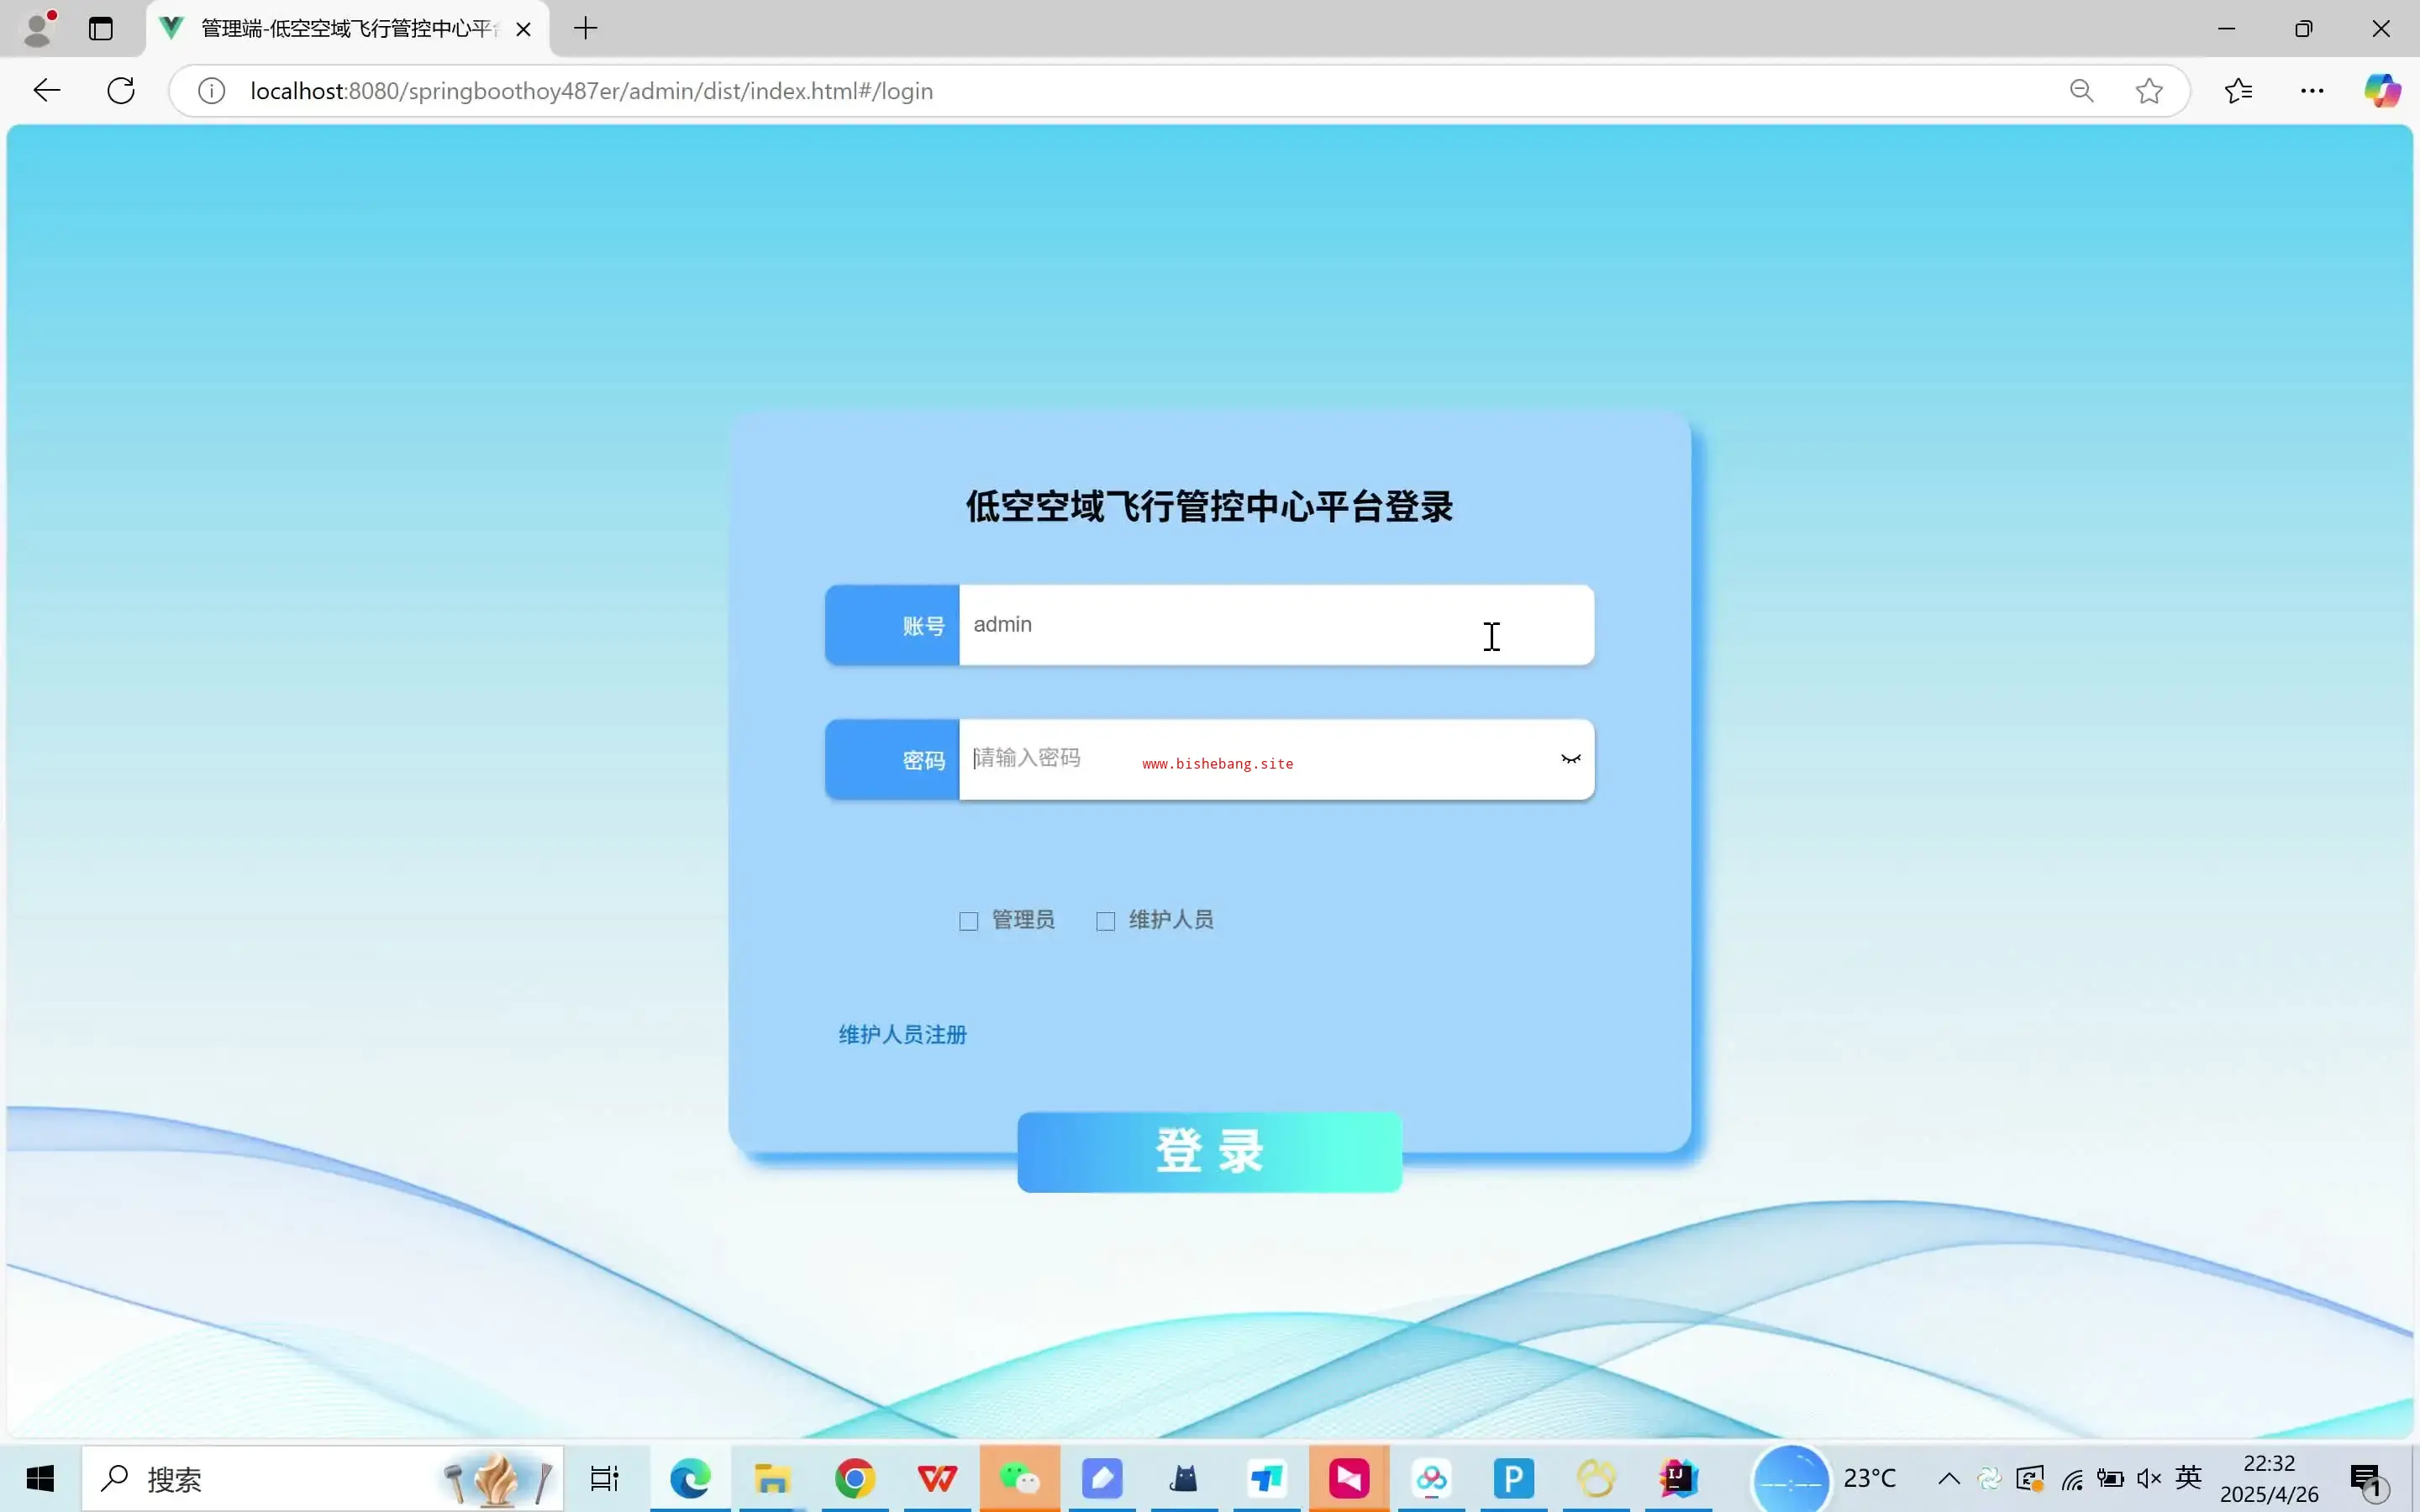Click the 登录 login button
Screen dimensions: 2420x1512
point(1209,1151)
